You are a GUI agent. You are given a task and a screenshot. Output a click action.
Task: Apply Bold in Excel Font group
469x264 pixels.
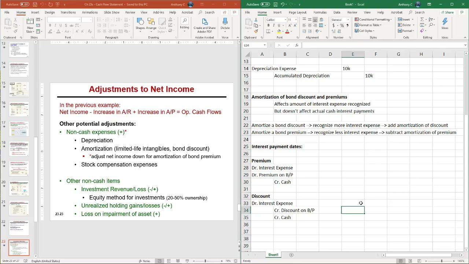[x=268, y=25]
